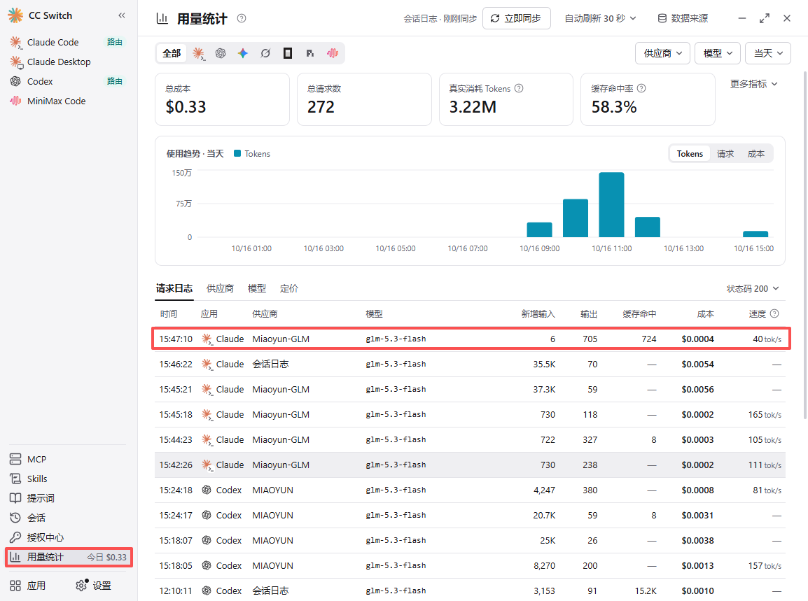Select the 请求日志 request log tab

tap(174, 288)
